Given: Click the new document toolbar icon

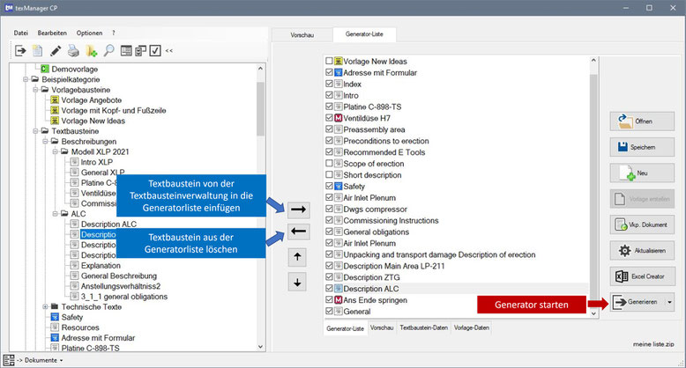Looking at the screenshot, I should (x=38, y=51).
